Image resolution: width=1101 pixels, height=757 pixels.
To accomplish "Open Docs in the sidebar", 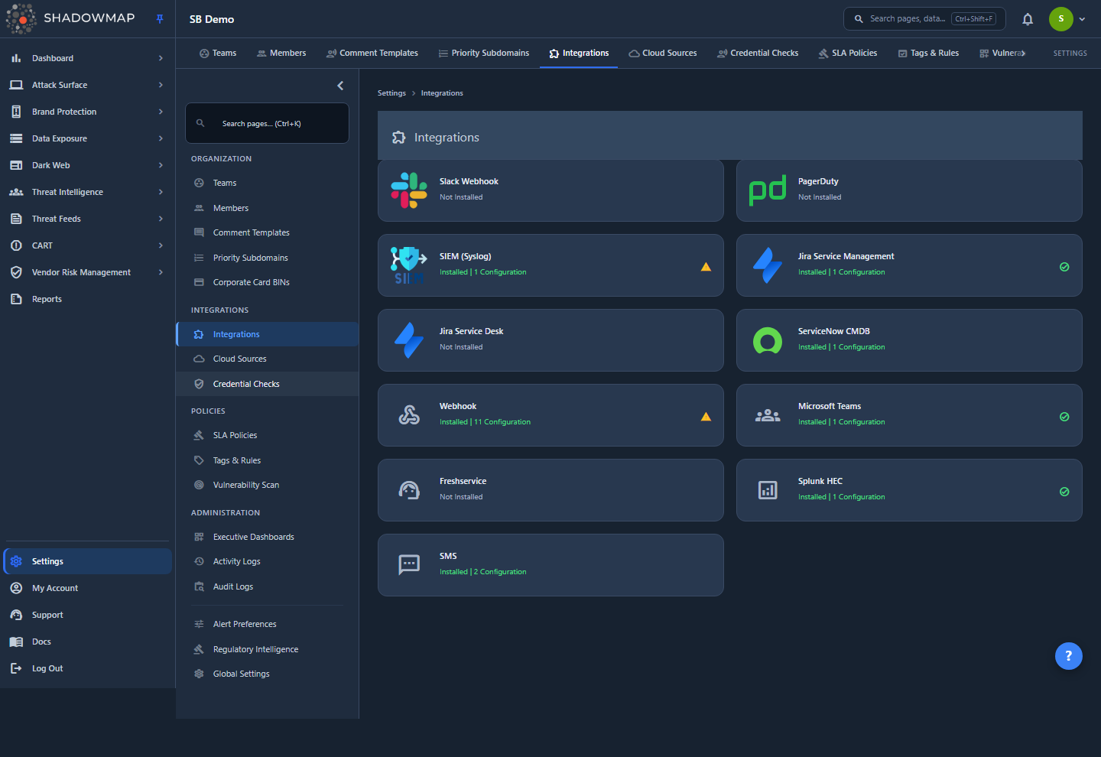I will (x=87, y=642).
